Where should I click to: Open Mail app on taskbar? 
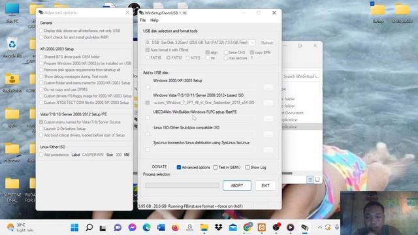point(233,227)
